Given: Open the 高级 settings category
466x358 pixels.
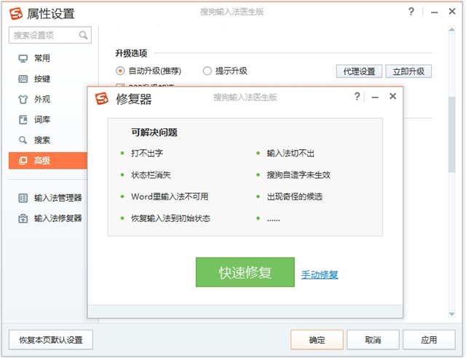Looking at the screenshot, I should [48, 160].
